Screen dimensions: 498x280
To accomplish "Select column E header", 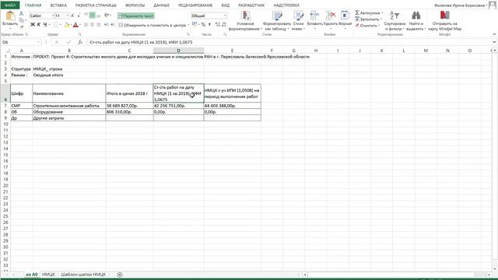I will click(x=232, y=51).
